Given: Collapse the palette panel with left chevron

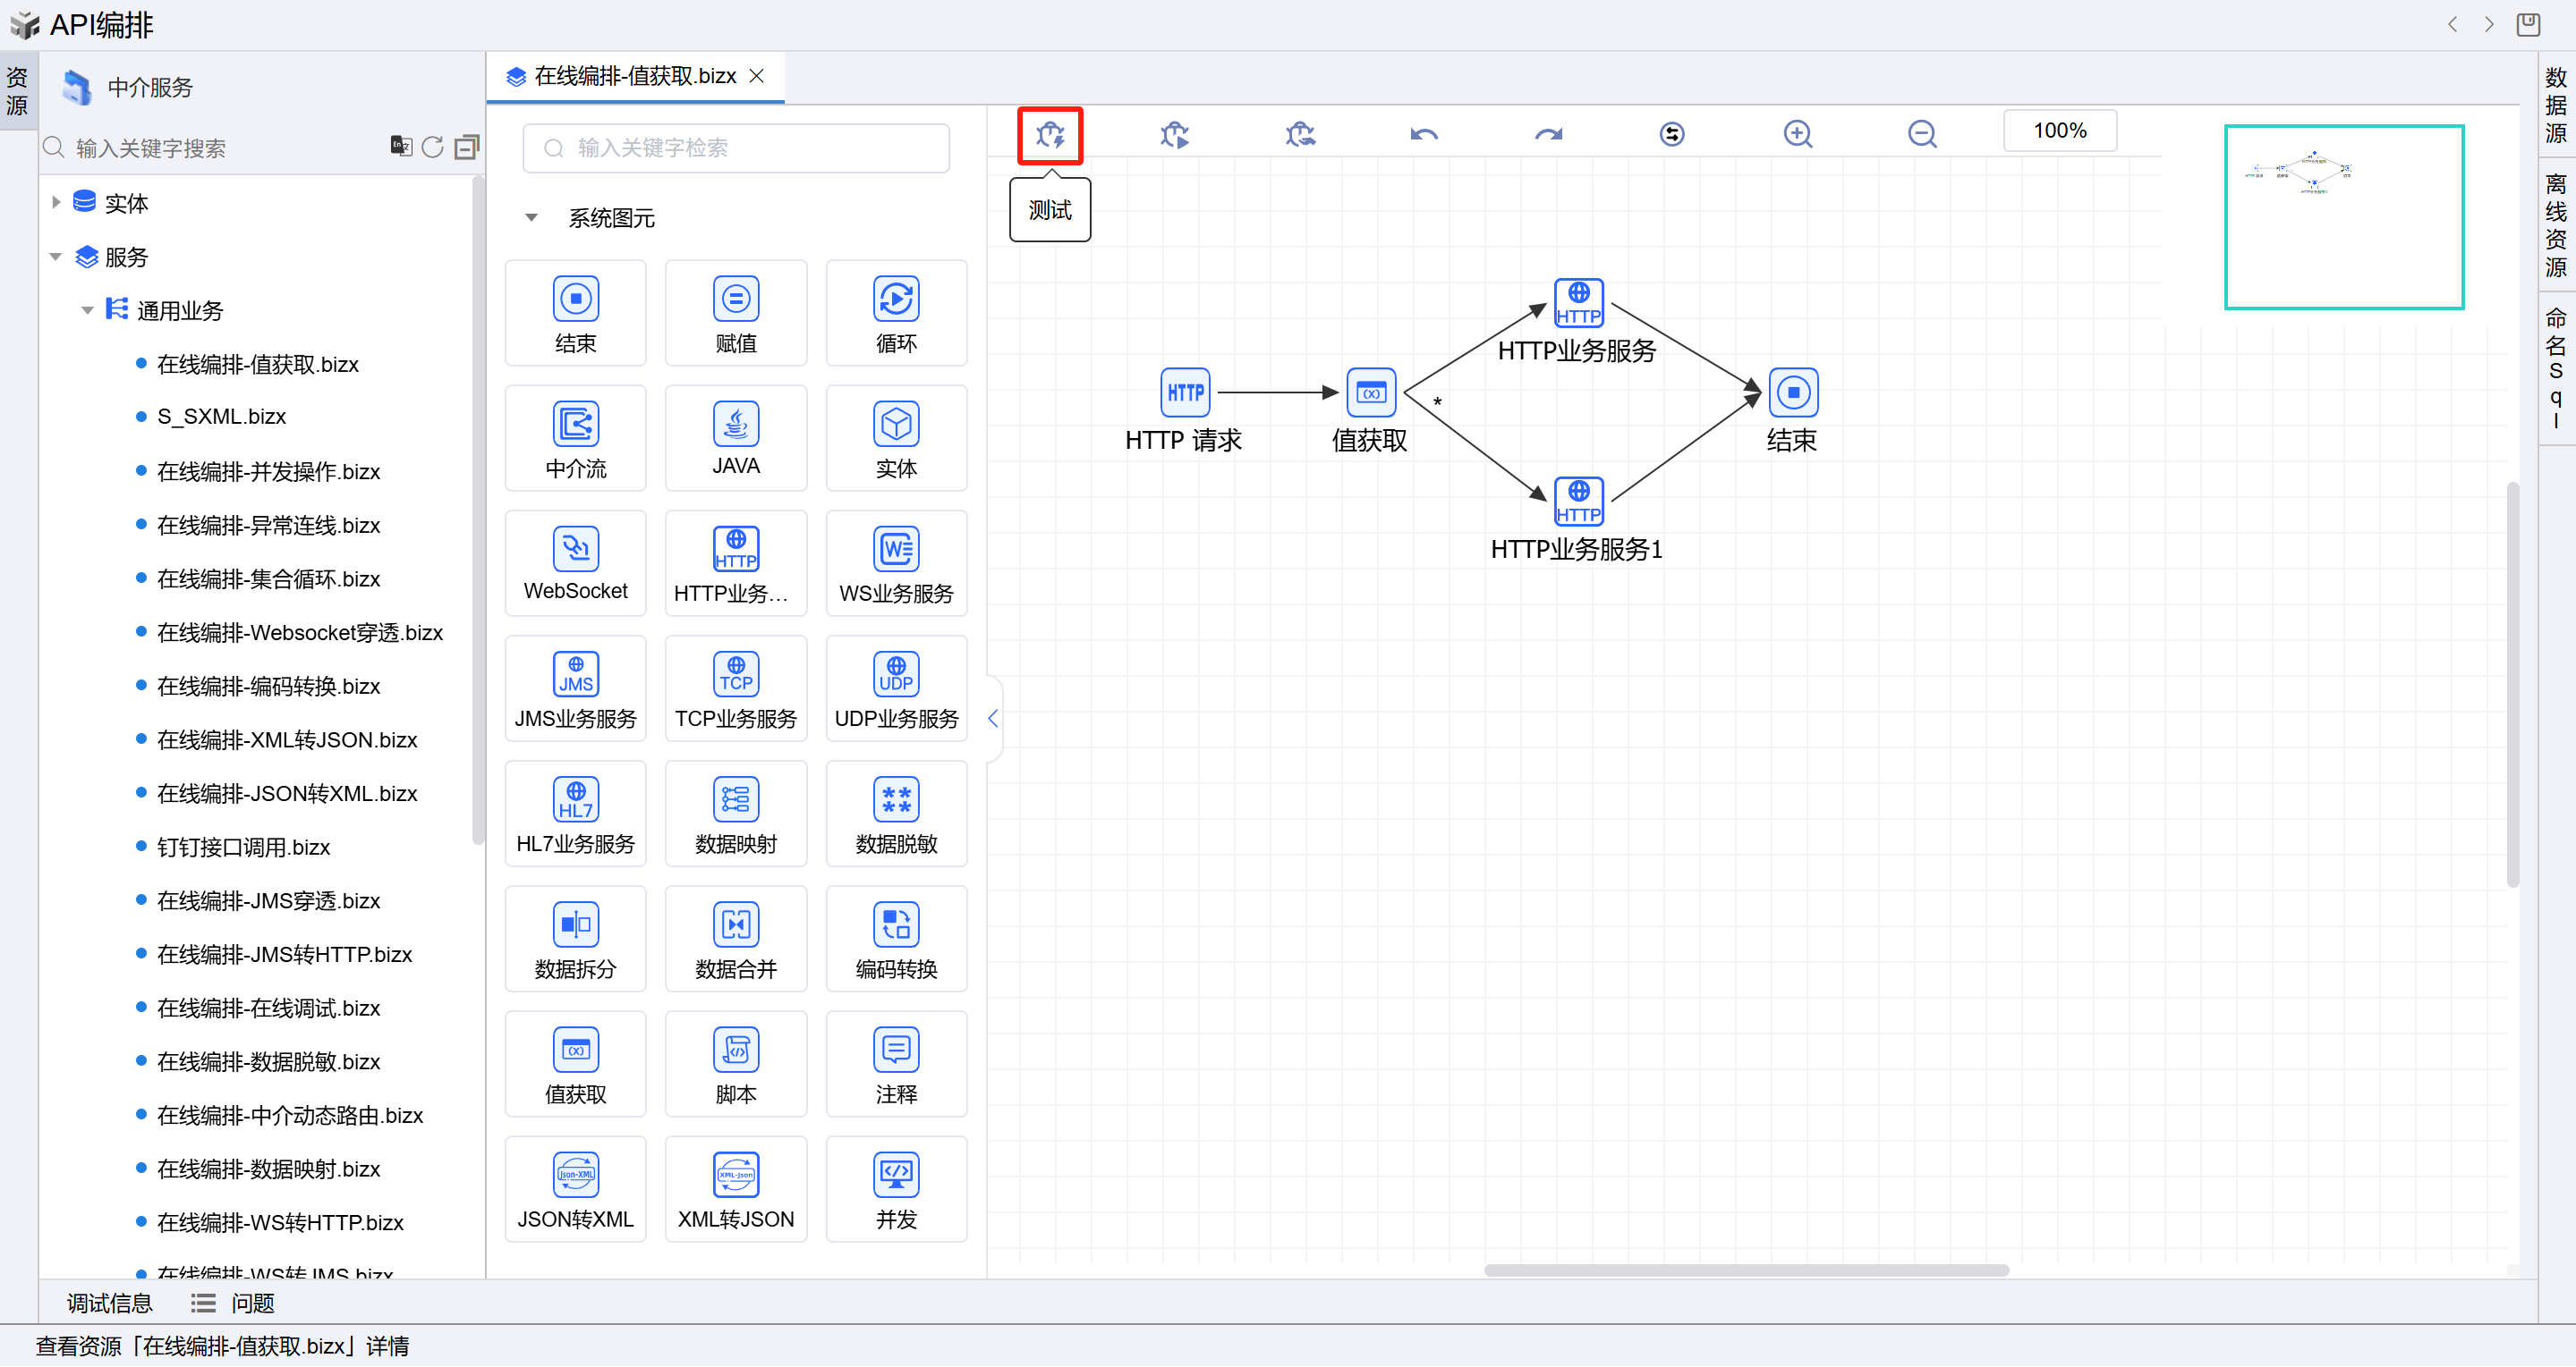Looking at the screenshot, I should click(x=993, y=719).
